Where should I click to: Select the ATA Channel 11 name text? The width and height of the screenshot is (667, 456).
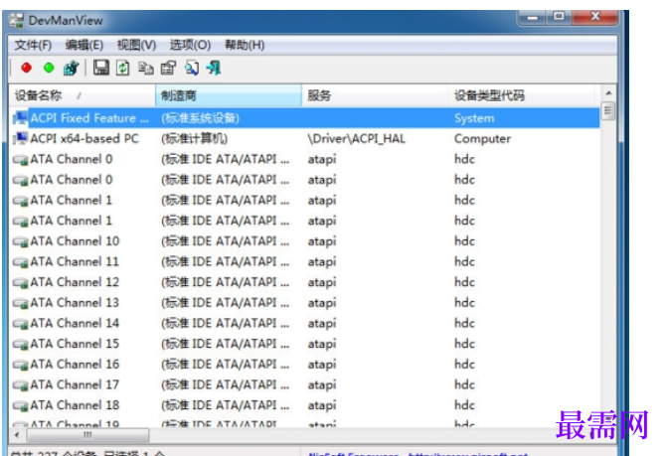coord(75,262)
